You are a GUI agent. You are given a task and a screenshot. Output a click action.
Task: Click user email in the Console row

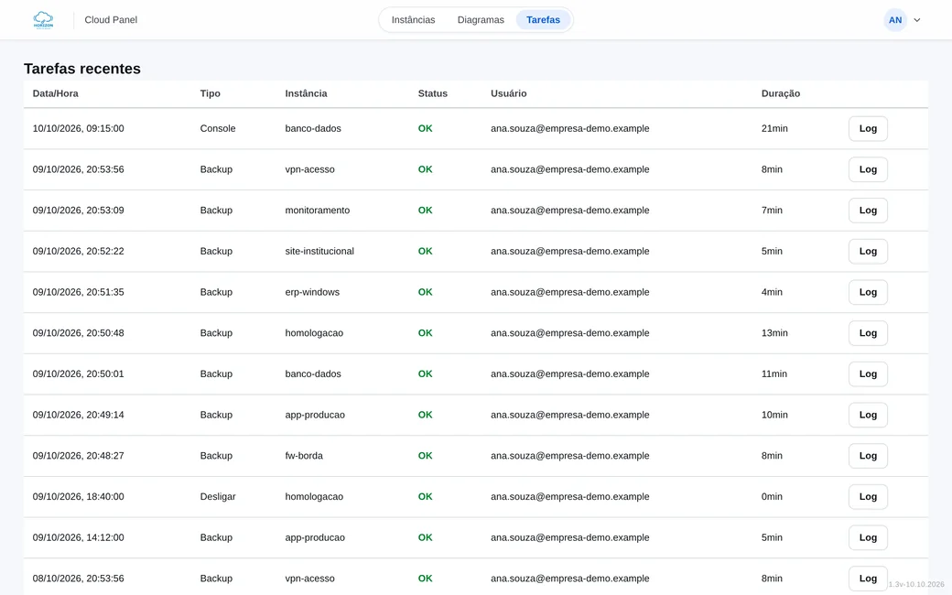tap(569, 129)
